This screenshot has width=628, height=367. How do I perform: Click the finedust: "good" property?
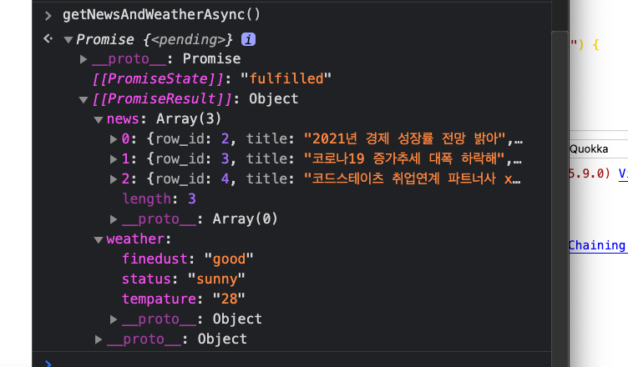pyautogui.click(x=187, y=259)
